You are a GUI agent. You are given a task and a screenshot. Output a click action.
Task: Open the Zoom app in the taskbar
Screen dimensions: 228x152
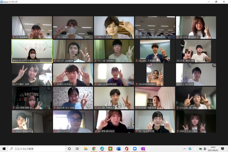[x=135, y=149]
